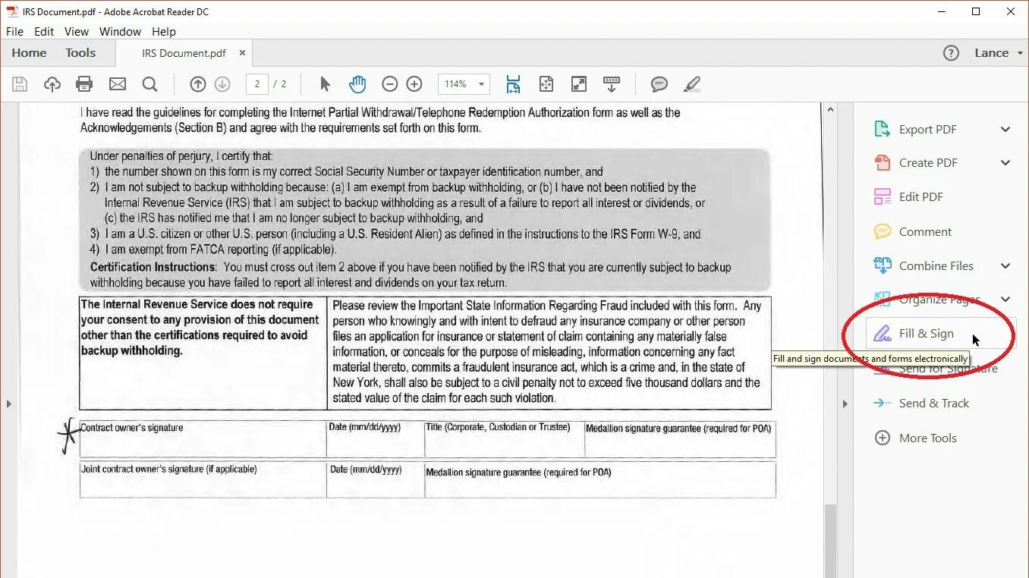Expand the Combine Files chevron
Image resolution: width=1029 pixels, height=578 pixels.
tap(1005, 266)
